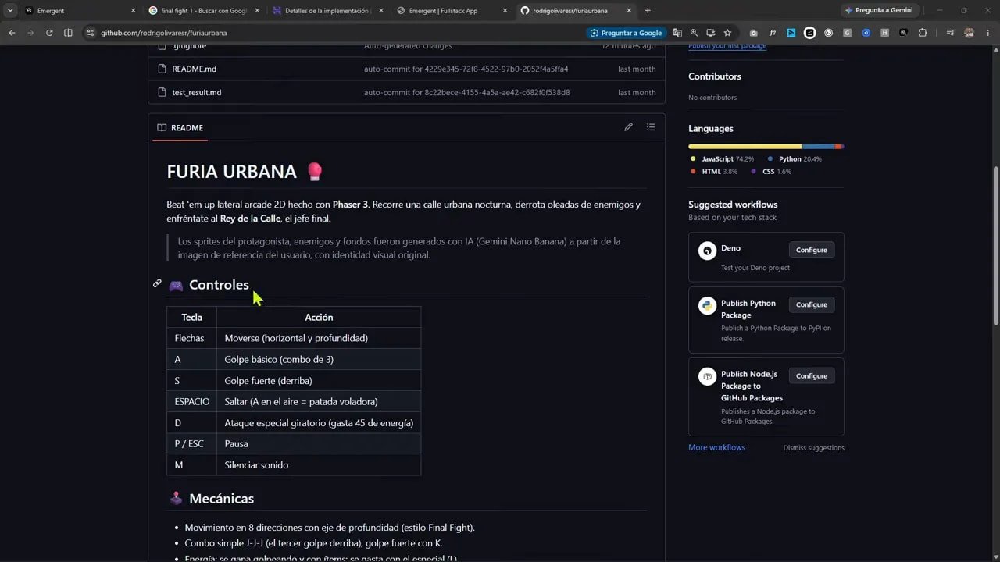Click the test_result.md file icon
Screen dimensions: 1000x562
tap(162, 92)
